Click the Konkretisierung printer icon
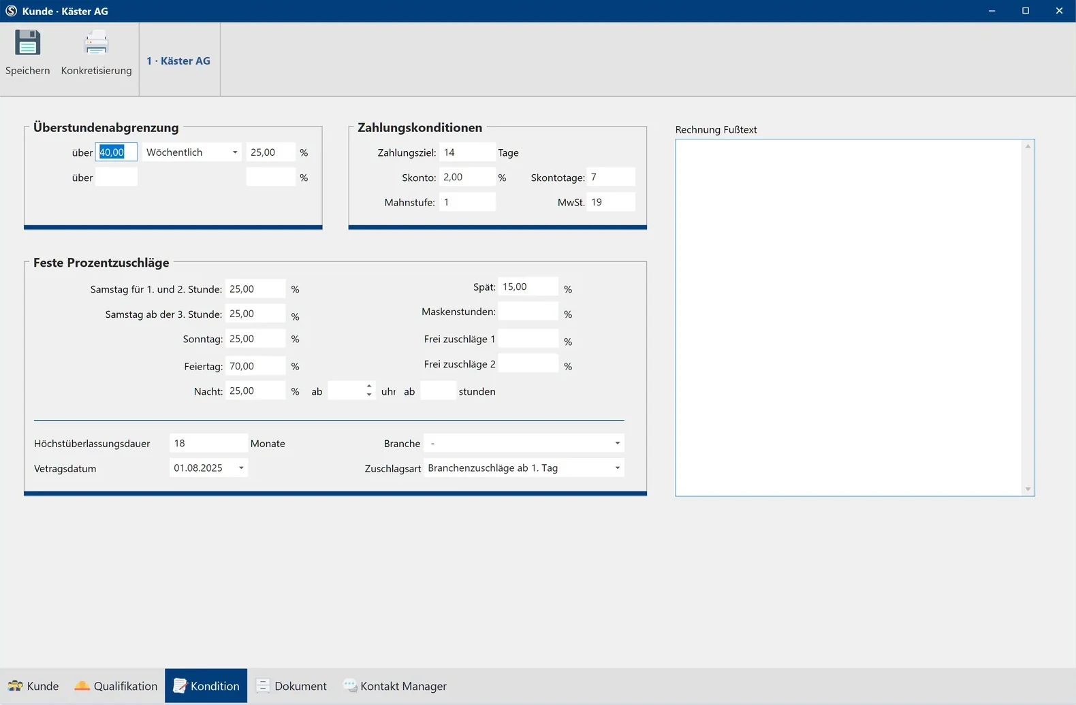This screenshot has height=705, width=1076. click(x=96, y=43)
